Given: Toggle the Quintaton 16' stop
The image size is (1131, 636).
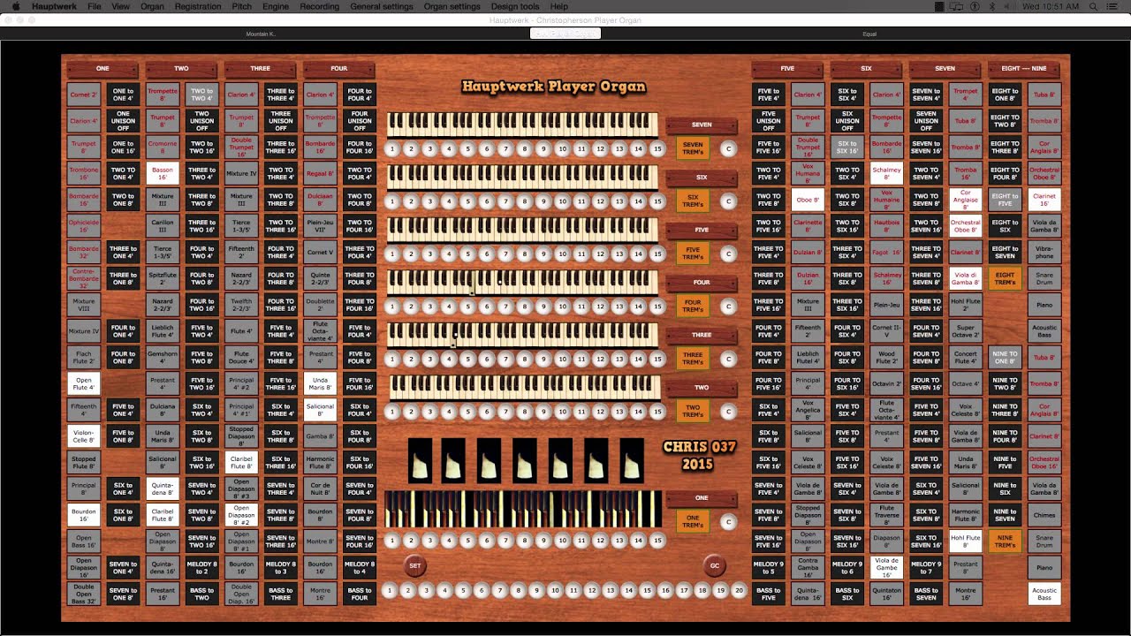Looking at the screenshot, I should point(886,594).
